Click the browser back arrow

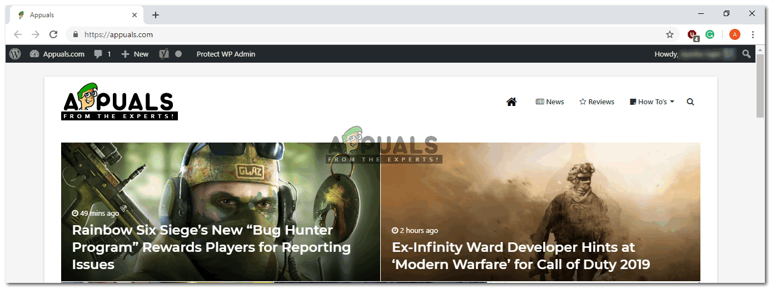pos(18,34)
